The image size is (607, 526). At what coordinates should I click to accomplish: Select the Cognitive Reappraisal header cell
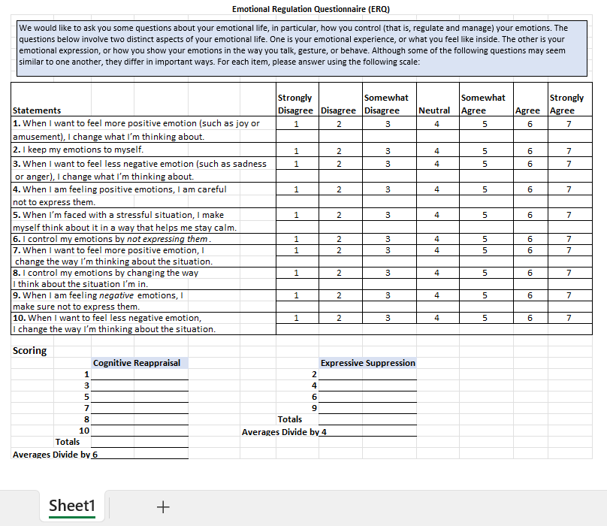[x=137, y=363]
